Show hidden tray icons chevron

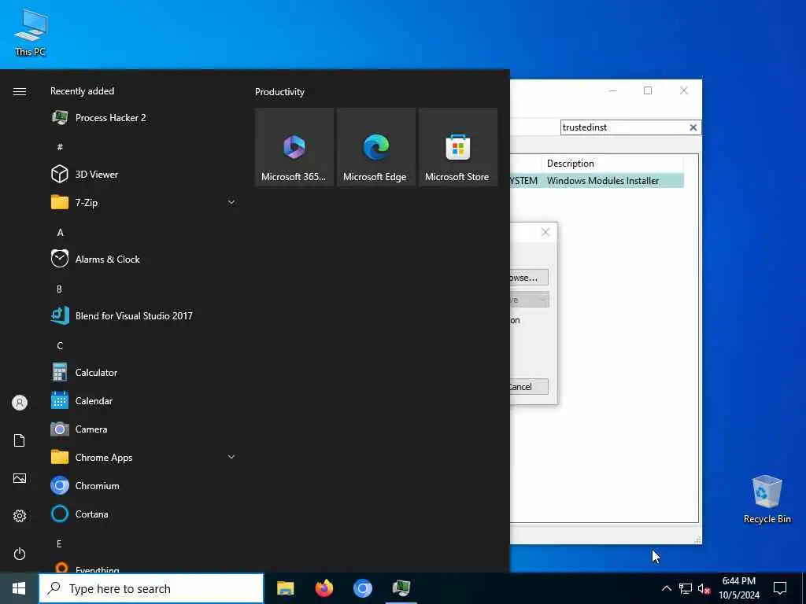pyautogui.click(x=666, y=588)
